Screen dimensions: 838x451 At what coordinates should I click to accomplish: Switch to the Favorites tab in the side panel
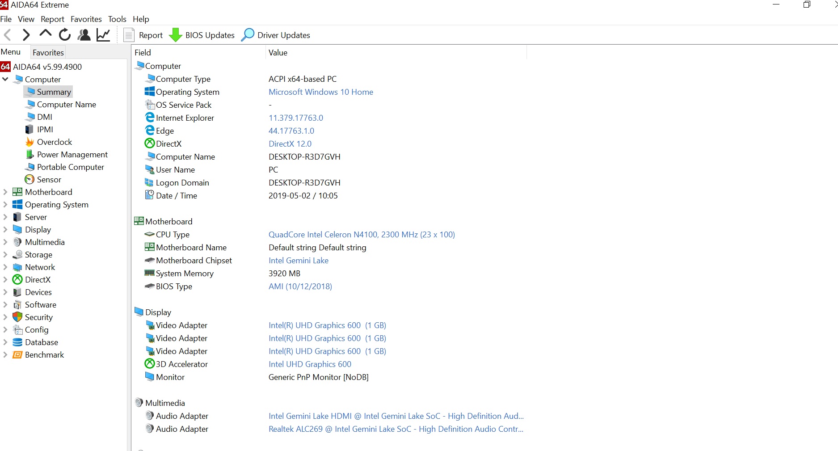[x=48, y=52]
